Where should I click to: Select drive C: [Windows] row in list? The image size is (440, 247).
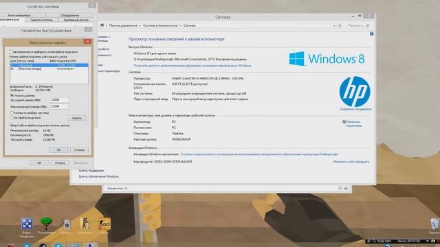[49, 65]
